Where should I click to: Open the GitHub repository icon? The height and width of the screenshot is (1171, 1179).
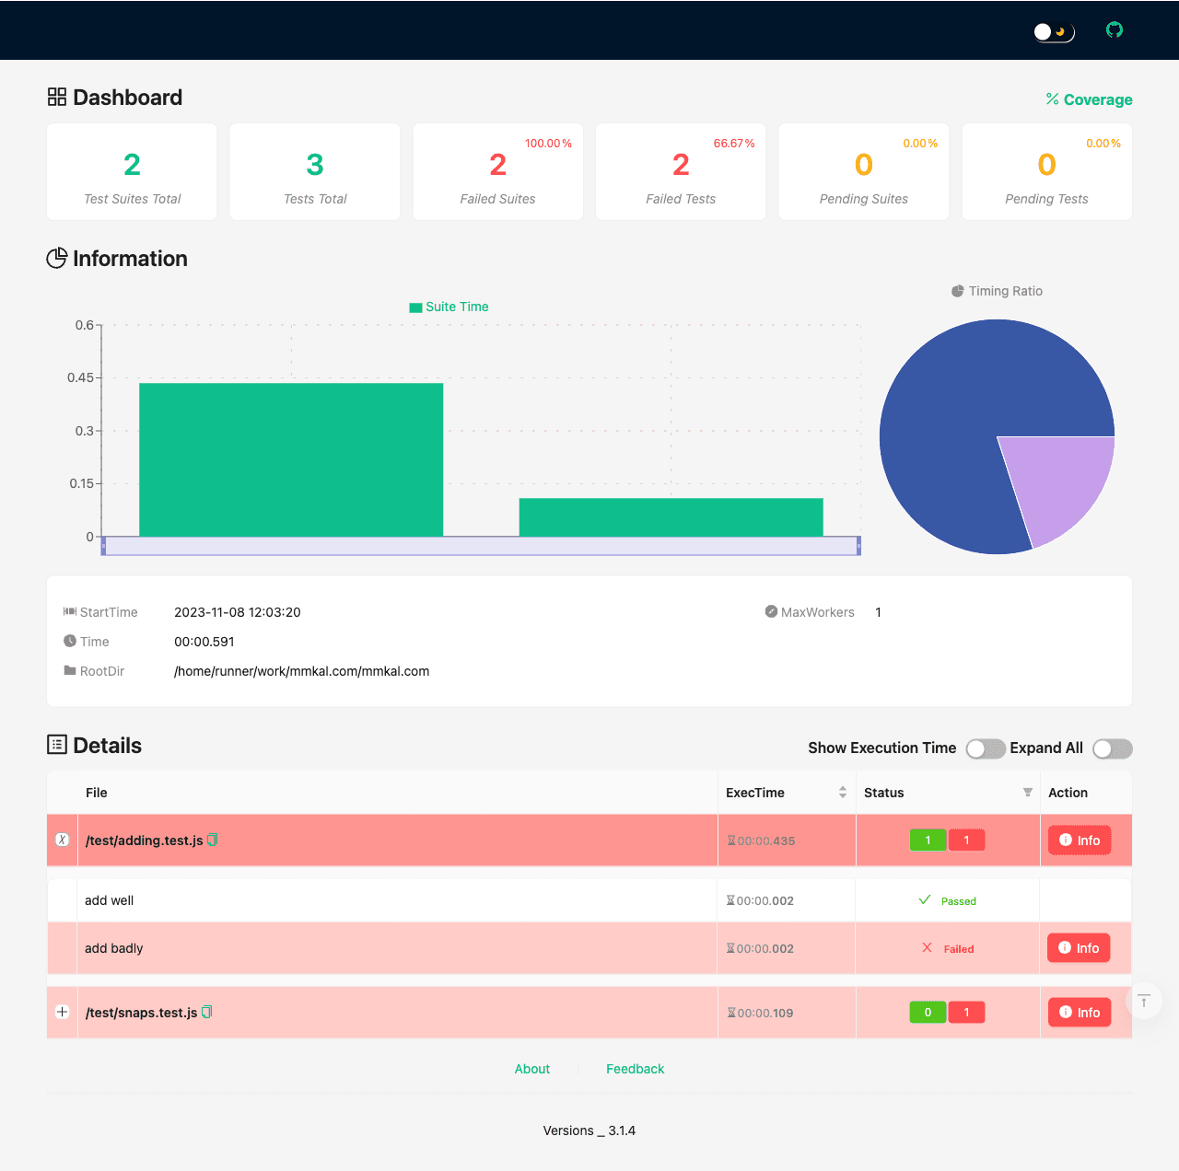point(1115,30)
